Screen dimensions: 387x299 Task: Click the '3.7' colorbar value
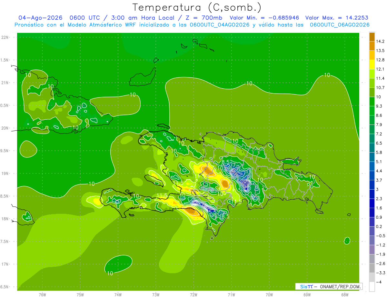pos(379,180)
